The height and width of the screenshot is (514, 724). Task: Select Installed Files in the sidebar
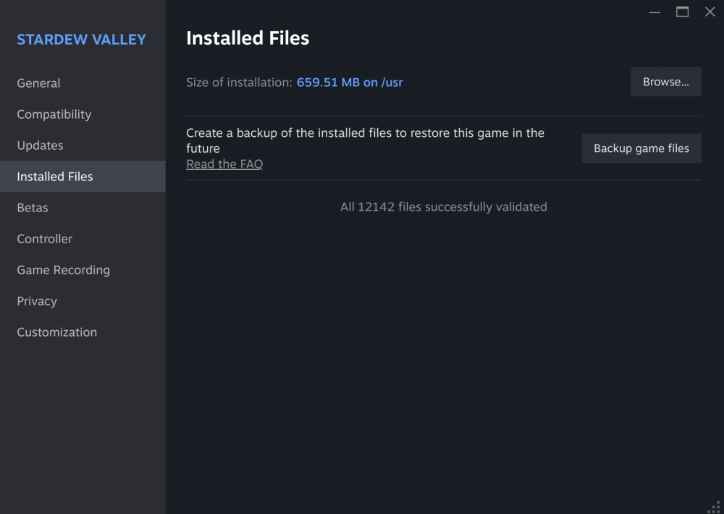(55, 177)
